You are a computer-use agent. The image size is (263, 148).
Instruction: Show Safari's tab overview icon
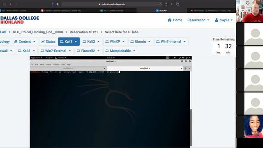tap(178, 4)
